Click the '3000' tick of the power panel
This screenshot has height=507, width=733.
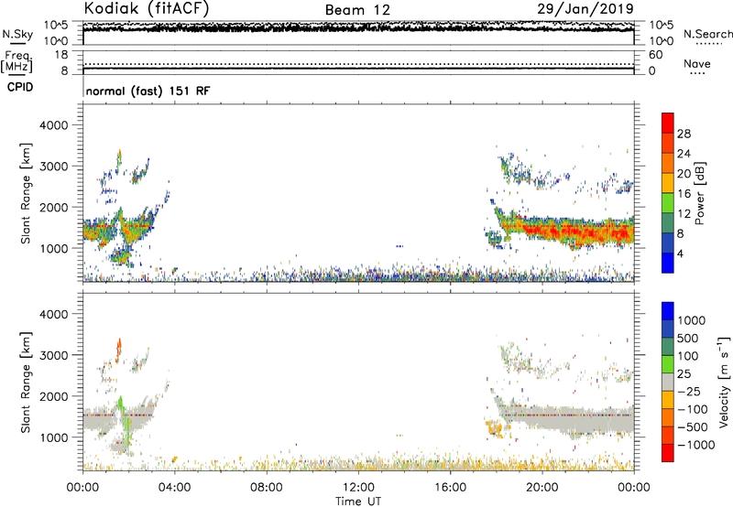(53, 167)
